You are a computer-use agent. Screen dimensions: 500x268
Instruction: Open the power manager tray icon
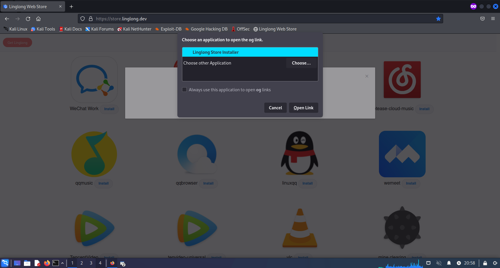459,263
